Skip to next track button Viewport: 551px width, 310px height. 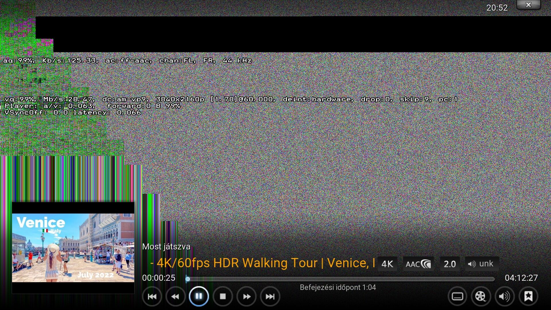(270, 297)
